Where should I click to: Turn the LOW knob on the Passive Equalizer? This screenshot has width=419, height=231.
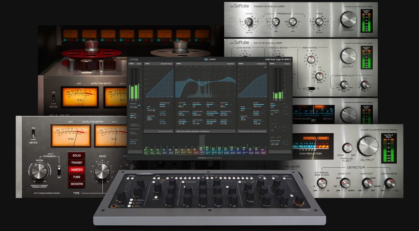[248, 22]
